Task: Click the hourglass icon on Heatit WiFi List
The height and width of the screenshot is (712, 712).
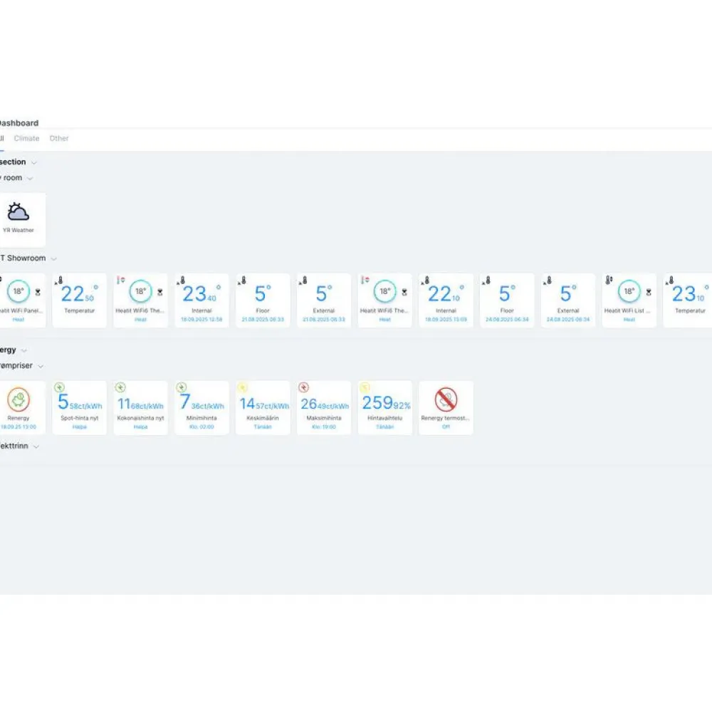Action: (649, 292)
